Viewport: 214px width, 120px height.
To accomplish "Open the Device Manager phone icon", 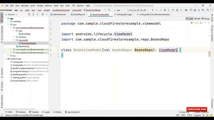I will click(199, 10).
